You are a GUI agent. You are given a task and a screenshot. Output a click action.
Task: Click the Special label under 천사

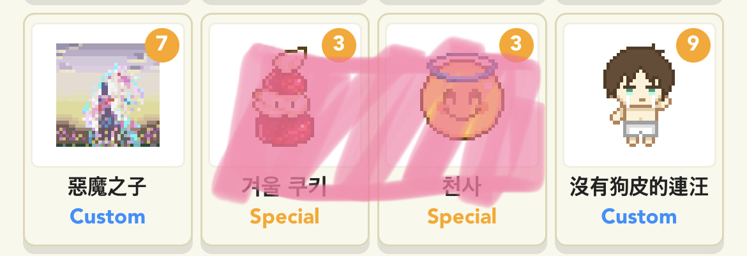[462, 217]
